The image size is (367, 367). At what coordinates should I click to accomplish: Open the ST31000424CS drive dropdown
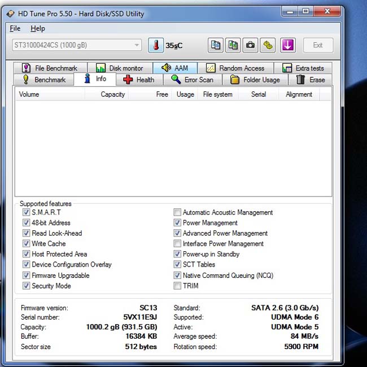point(77,45)
